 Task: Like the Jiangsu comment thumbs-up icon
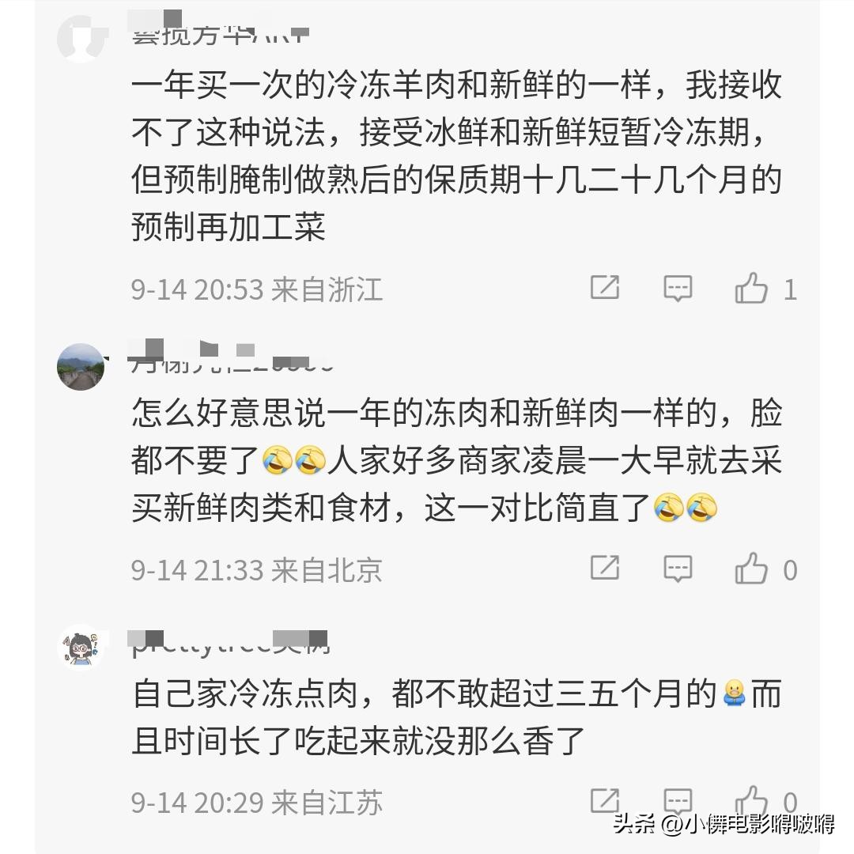pyautogui.click(x=751, y=801)
